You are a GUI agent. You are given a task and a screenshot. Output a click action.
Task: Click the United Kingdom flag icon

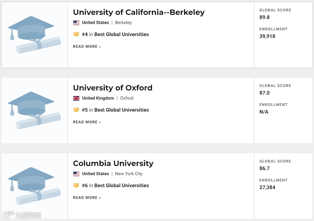pyautogui.click(x=76, y=98)
